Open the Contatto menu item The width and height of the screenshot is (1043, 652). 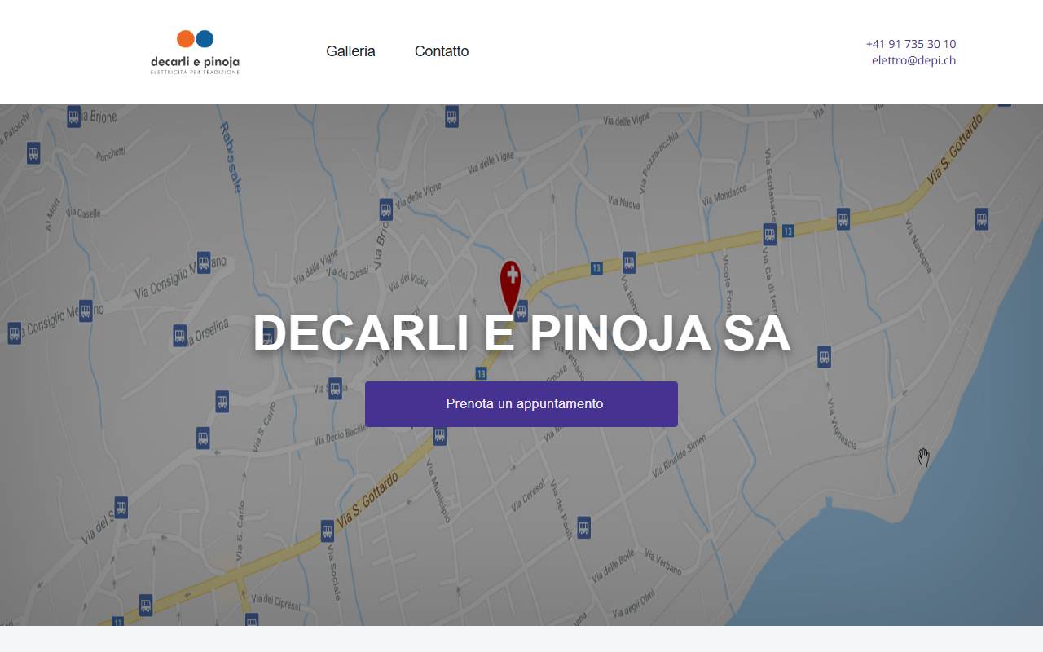[x=442, y=51]
